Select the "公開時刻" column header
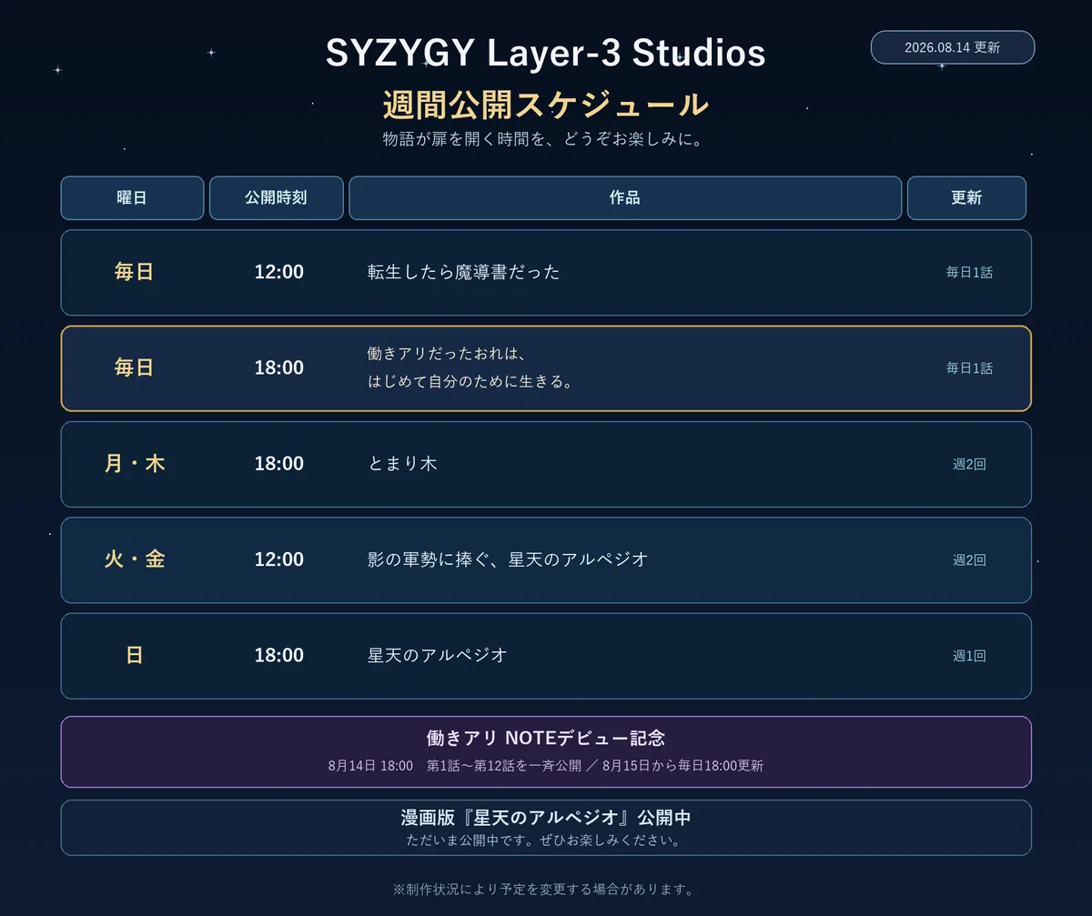1092x916 pixels. coord(276,198)
